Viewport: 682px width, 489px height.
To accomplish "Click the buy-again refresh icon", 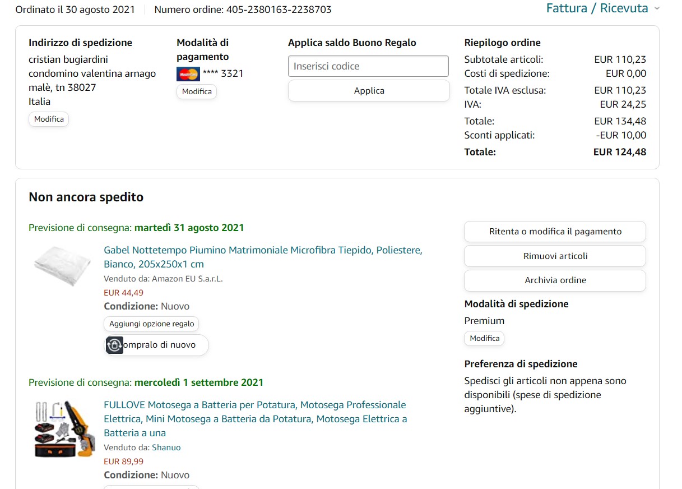I will [114, 345].
